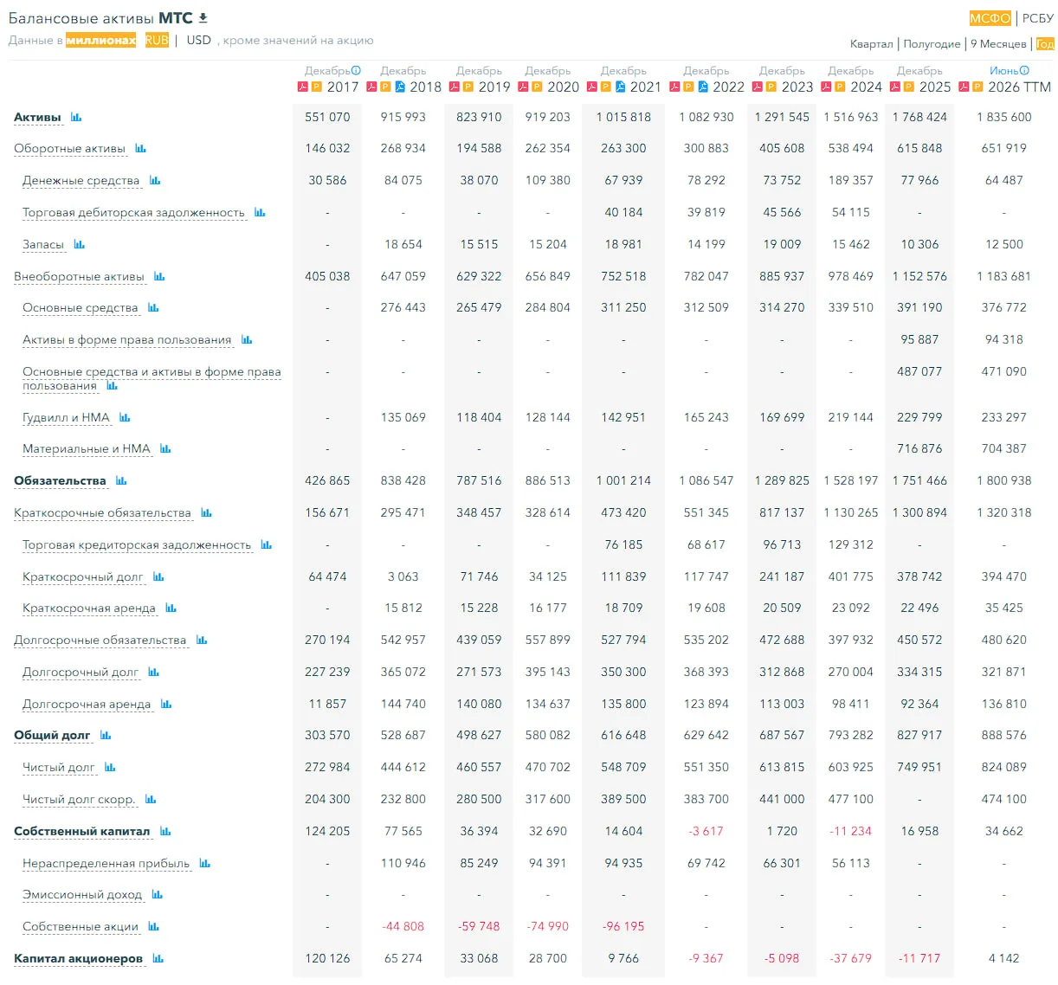Open chart icon beside Обязательства

pyautogui.click(x=121, y=480)
